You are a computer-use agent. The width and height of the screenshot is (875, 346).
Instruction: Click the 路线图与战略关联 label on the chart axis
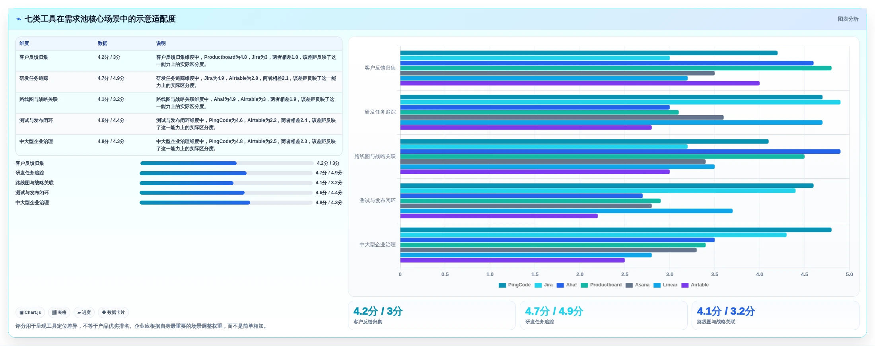(x=375, y=157)
